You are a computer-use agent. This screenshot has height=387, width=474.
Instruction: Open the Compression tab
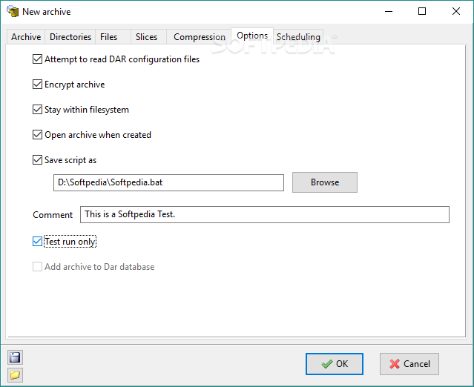point(200,37)
